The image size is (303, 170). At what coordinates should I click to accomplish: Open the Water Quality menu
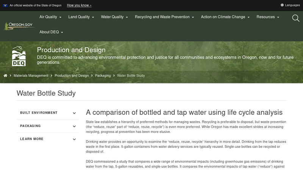[x=114, y=17]
